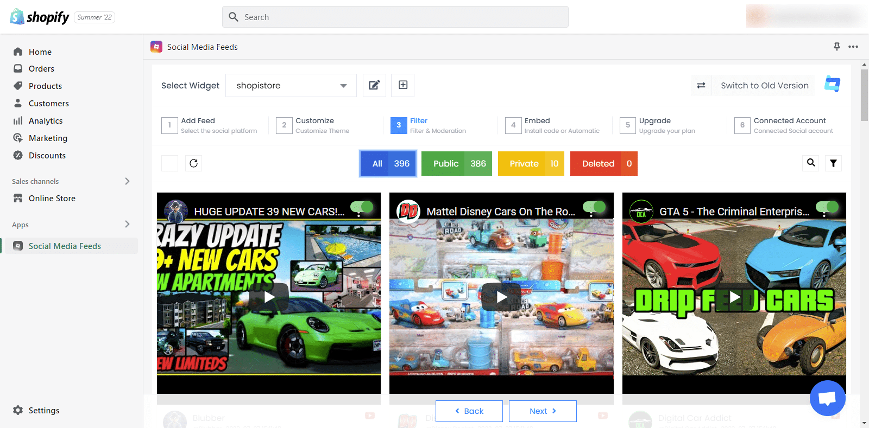Open Home from sidebar
869x428 pixels.
click(40, 52)
